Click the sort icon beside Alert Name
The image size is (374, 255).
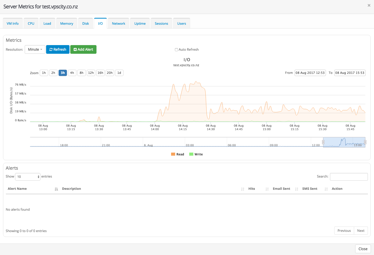coord(56,189)
